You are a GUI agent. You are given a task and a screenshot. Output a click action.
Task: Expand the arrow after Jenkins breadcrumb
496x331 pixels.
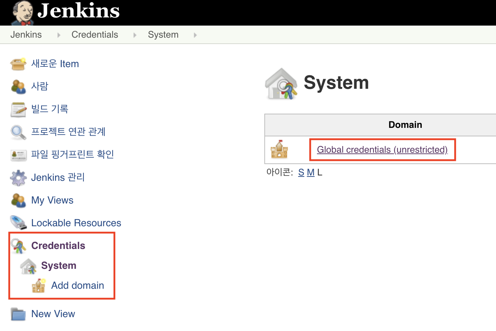pyautogui.click(x=59, y=35)
